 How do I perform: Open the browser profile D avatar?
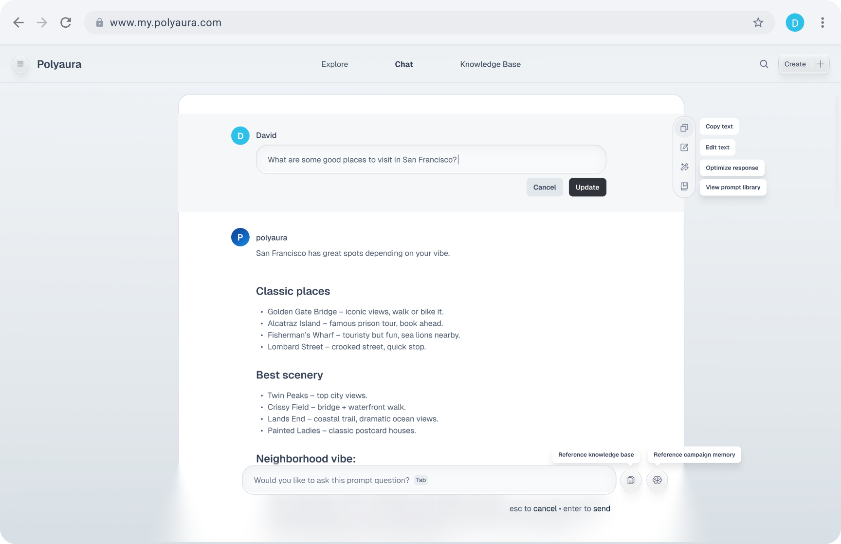795,22
